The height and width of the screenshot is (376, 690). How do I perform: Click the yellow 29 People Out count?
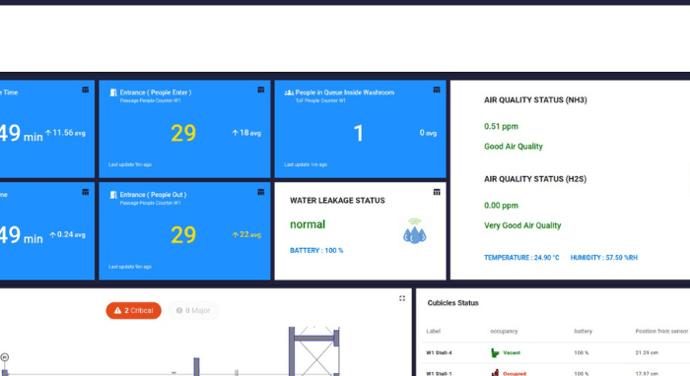tap(183, 235)
